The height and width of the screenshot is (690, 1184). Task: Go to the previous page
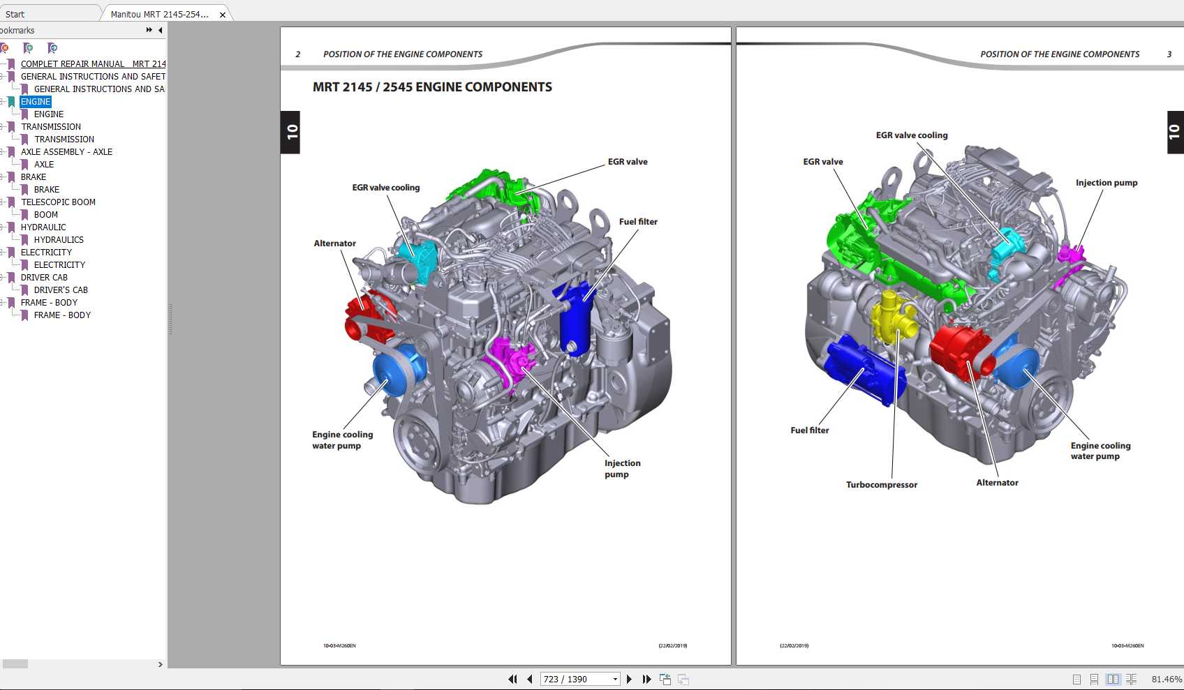[x=530, y=679]
